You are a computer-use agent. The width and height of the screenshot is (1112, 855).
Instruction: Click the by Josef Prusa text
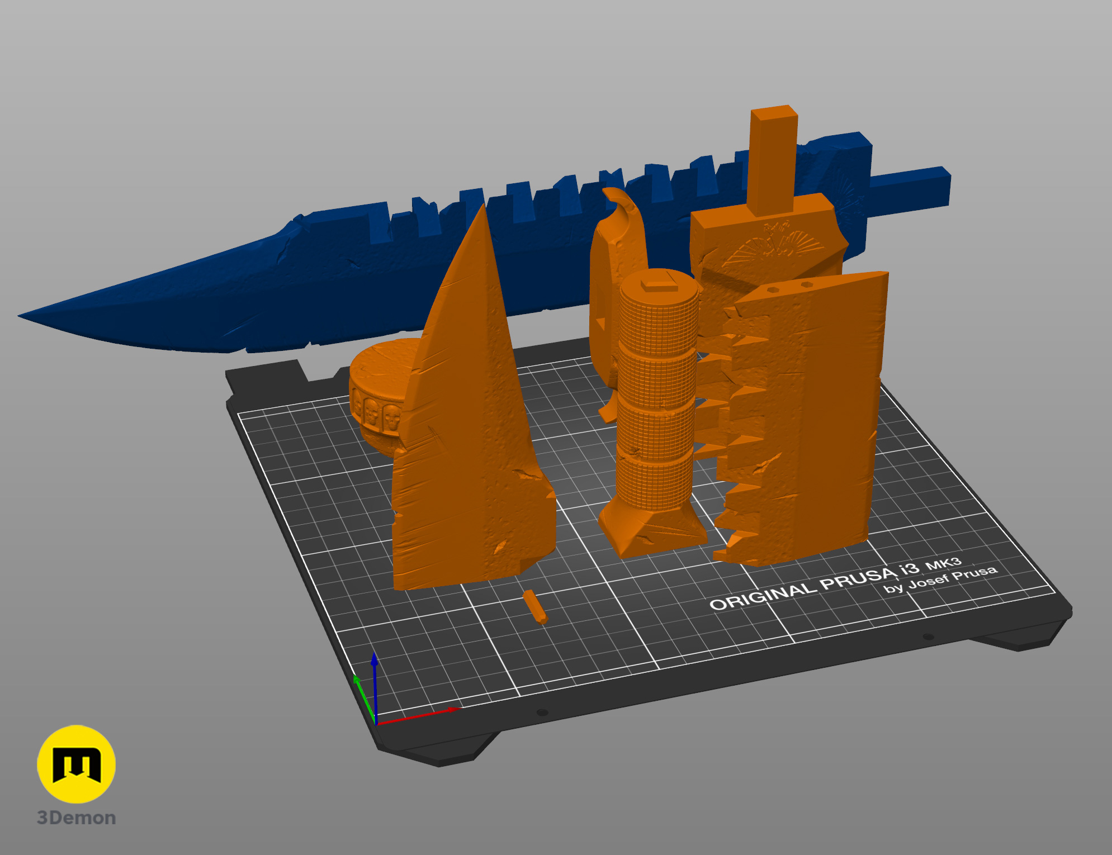939,579
